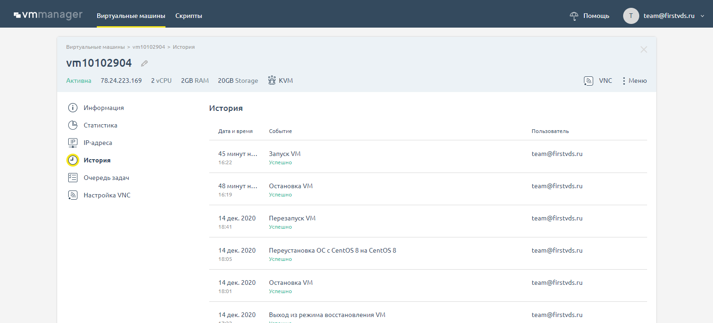
Task: Click the 2GB RAM specification
Action: pyautogui.click(x=195, y=81)
